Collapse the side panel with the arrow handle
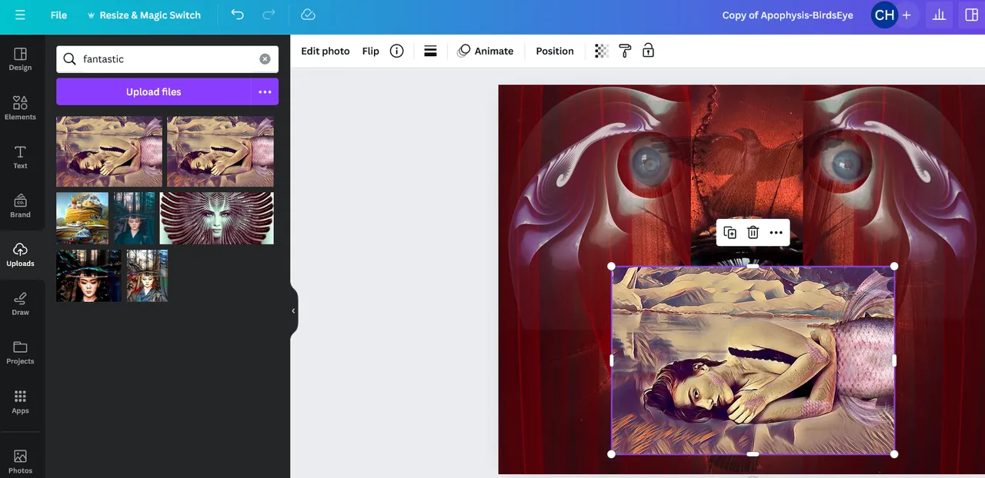985x478 pixels. [293, 310]
